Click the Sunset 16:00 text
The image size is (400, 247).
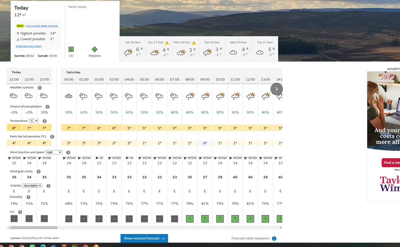47,56
